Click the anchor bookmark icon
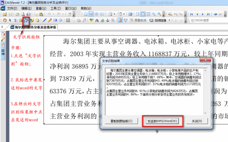The height and width of the screenshot is (142, 228). 108,20
